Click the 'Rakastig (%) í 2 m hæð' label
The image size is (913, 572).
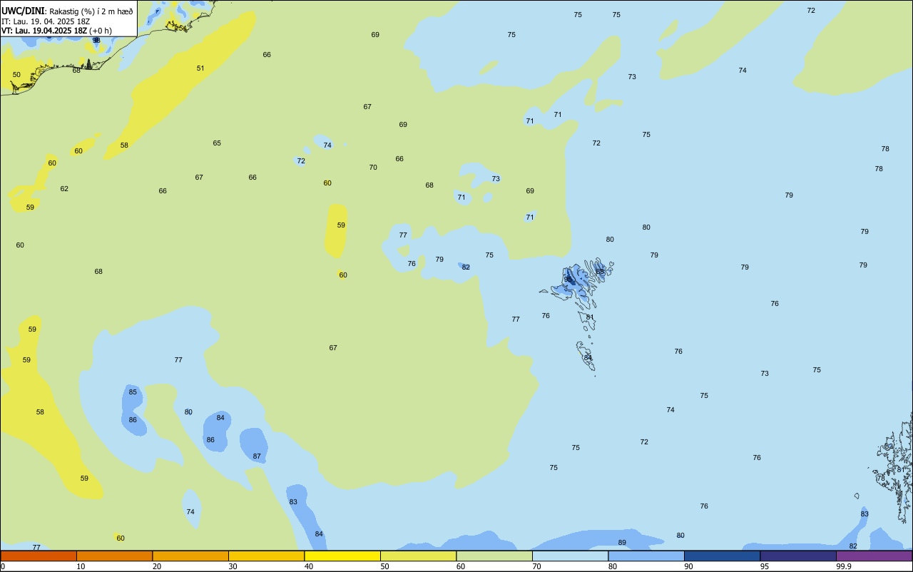[91, 11]
